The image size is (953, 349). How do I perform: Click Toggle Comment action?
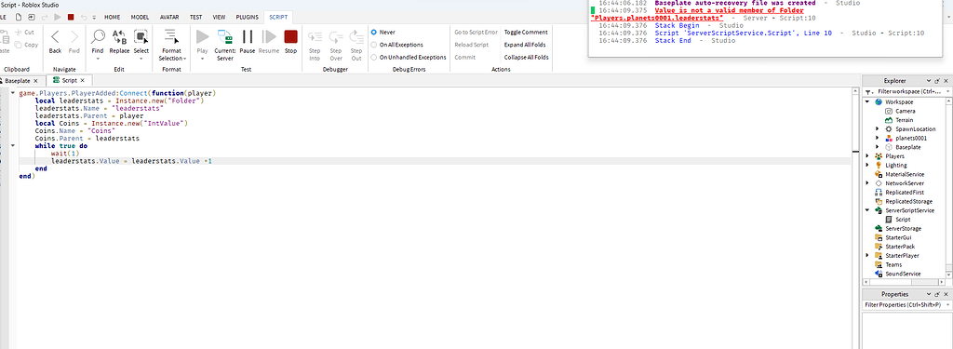pos(526,33)
